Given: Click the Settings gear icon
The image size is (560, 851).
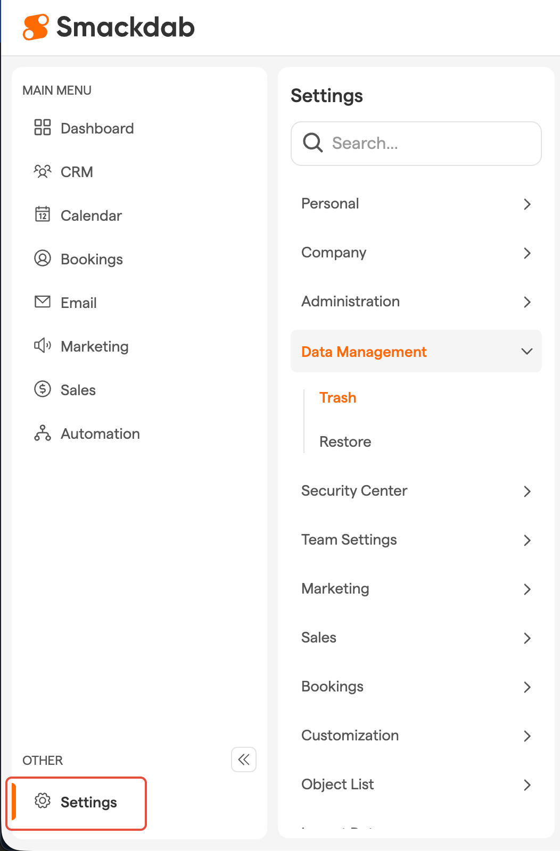Looking at the screenshot, I should [43, 801].
